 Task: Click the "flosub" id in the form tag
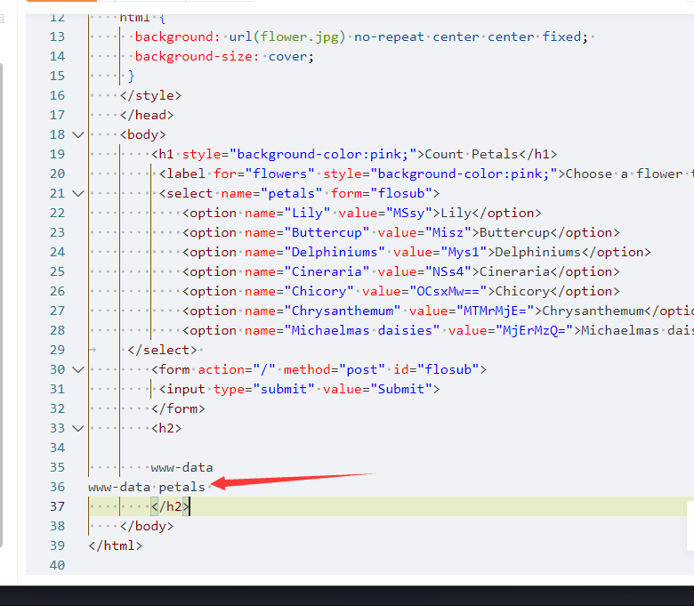tap(455, 369)
